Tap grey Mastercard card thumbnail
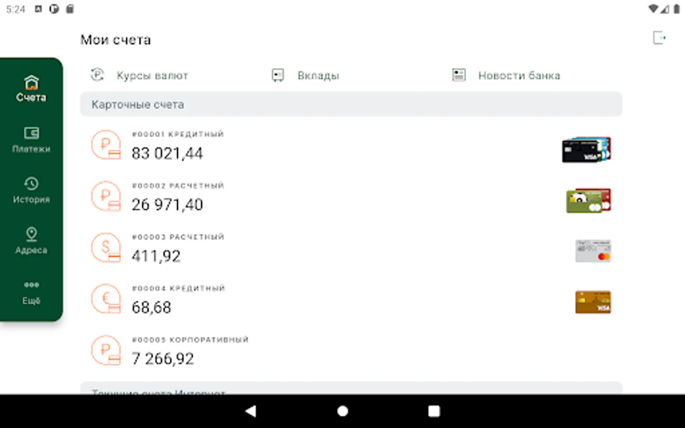The width and height of the screenshot is (685, 428). point(593,251)
